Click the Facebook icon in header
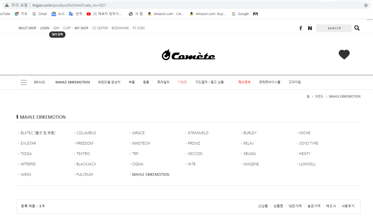 (x=301, y=28)
